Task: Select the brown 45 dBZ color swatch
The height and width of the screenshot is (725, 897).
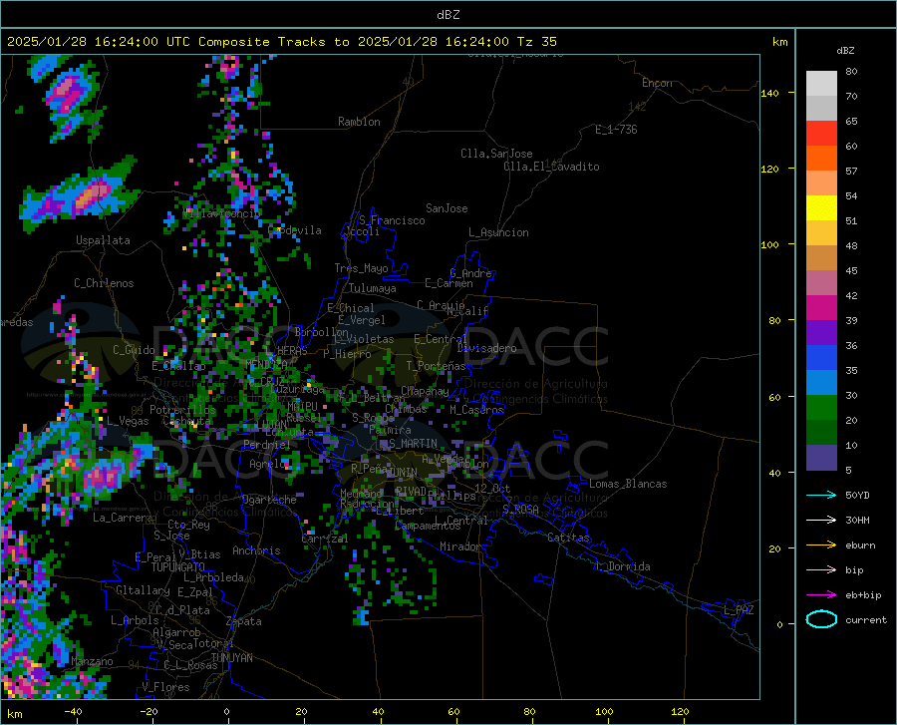Action: [821, 258]
